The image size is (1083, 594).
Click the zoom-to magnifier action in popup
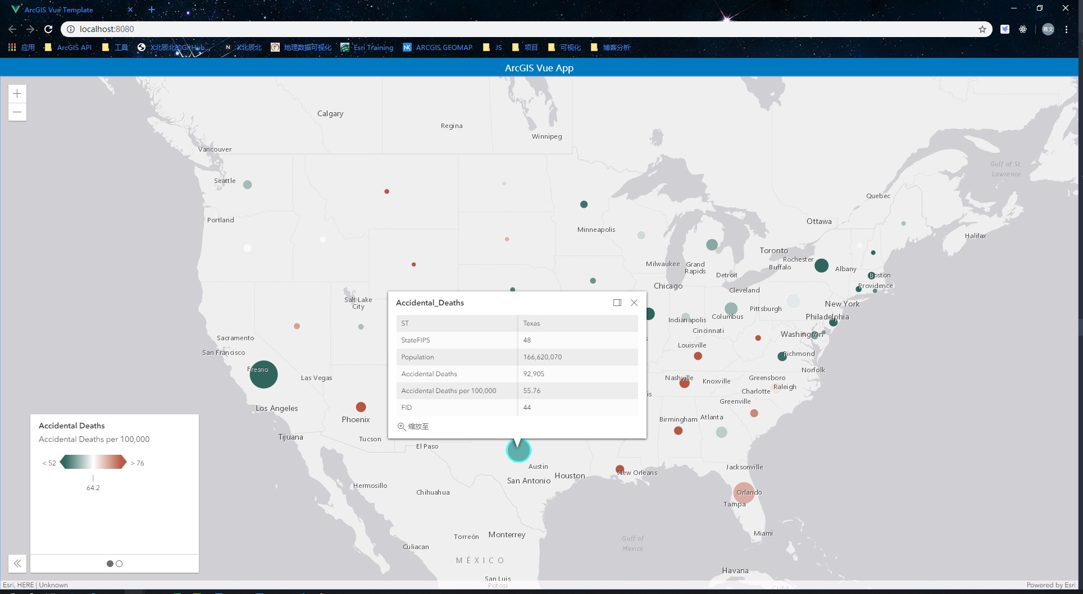413,427
